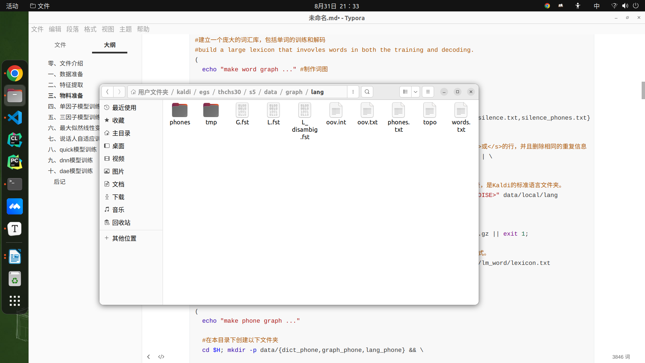Open 收藏 starred location
Viewport: 645px width, 363px height.
click(x=131, y=120)
